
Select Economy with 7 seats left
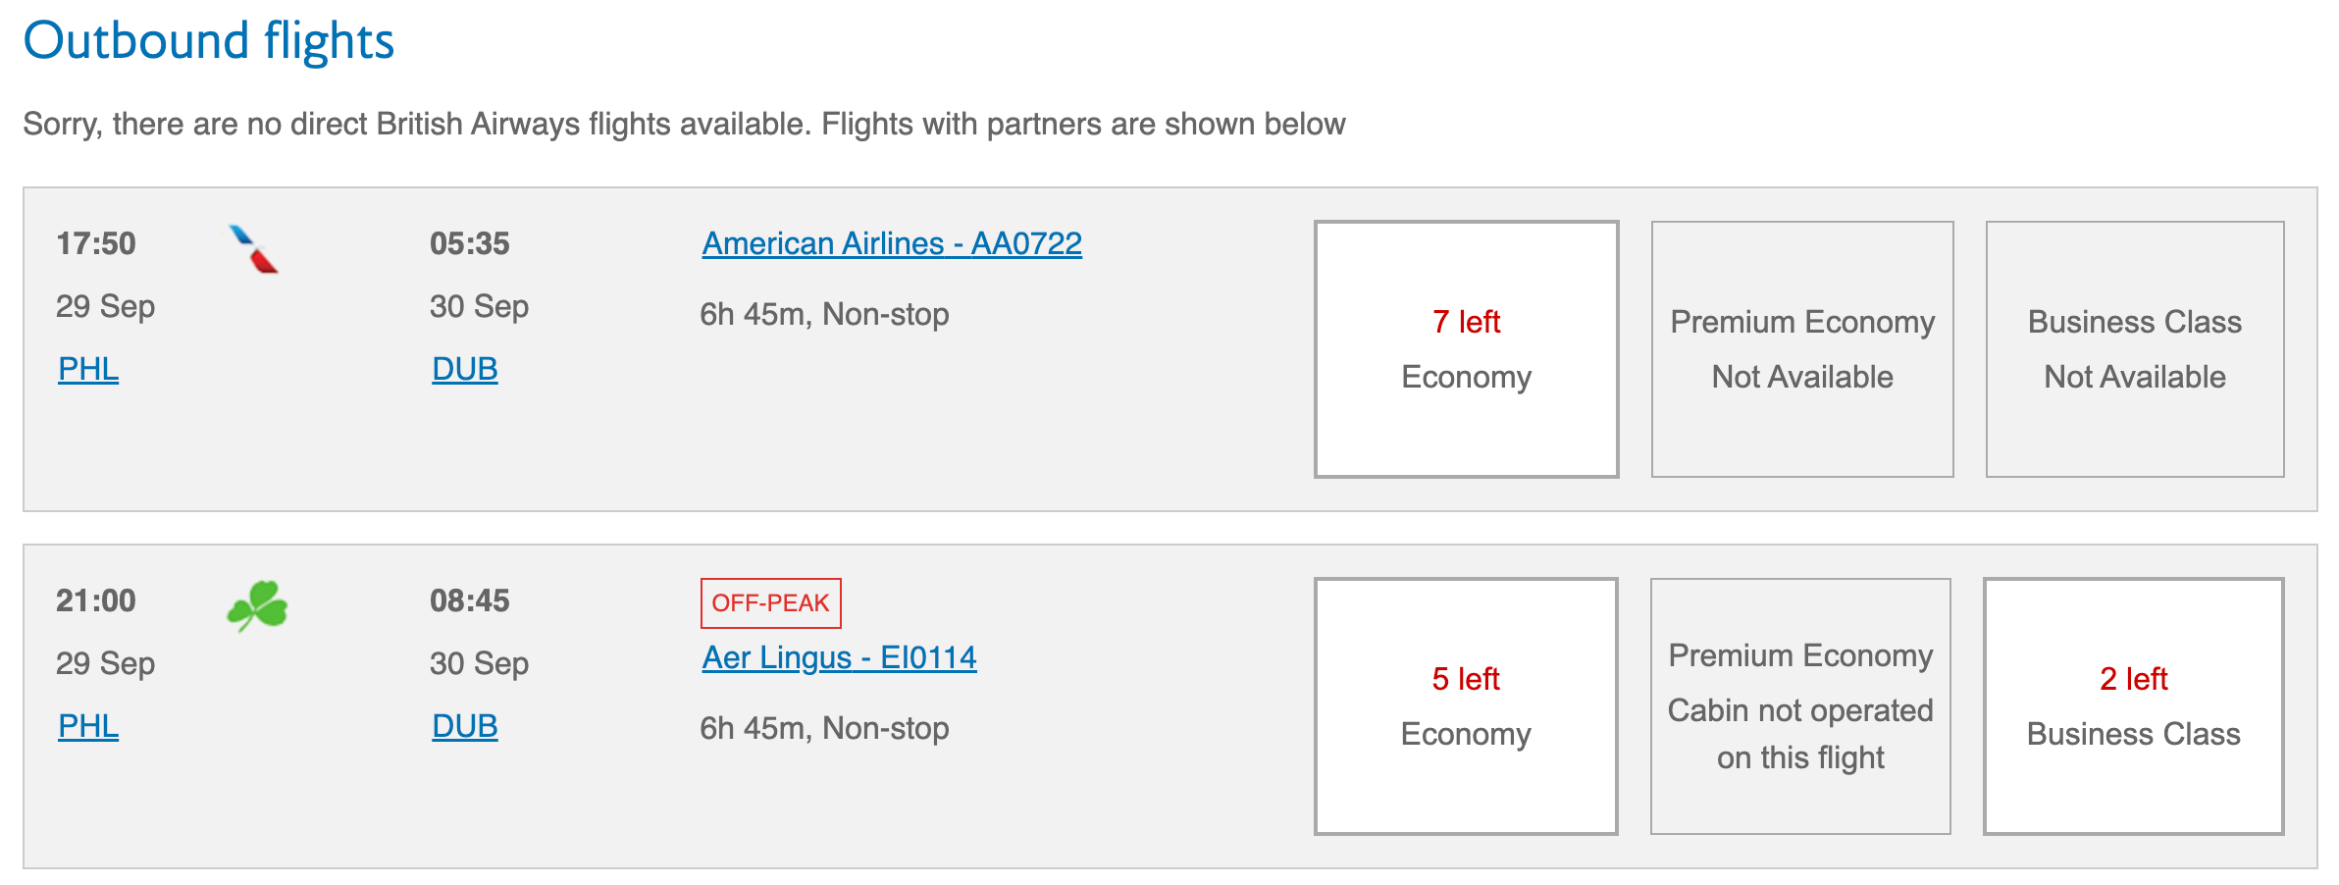point(1466,349)
